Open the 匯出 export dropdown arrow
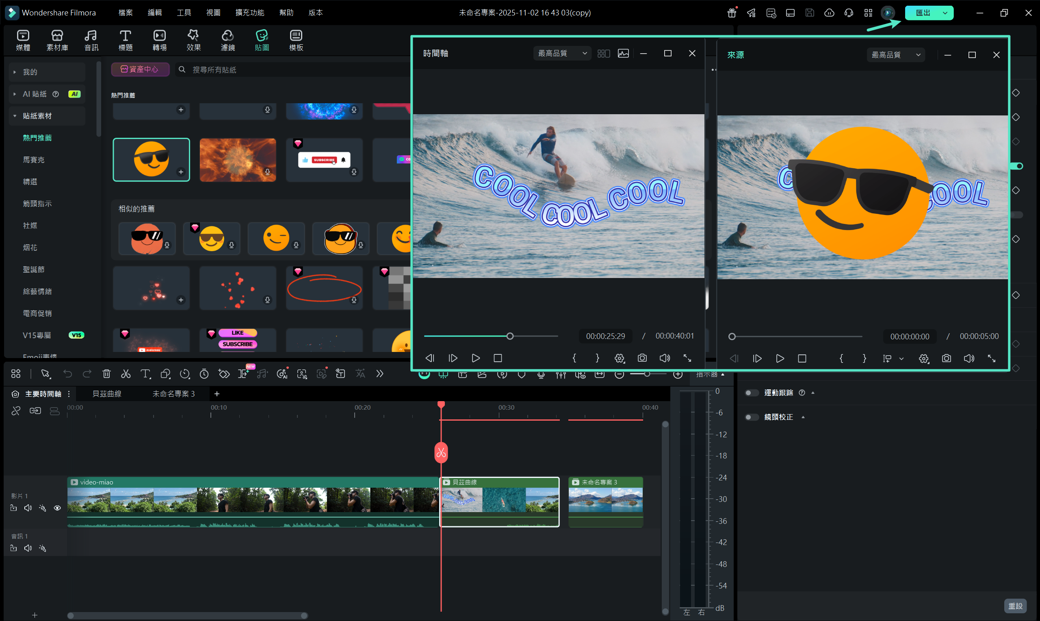Viewport: 1040px width, 621px height. [945, 13]
